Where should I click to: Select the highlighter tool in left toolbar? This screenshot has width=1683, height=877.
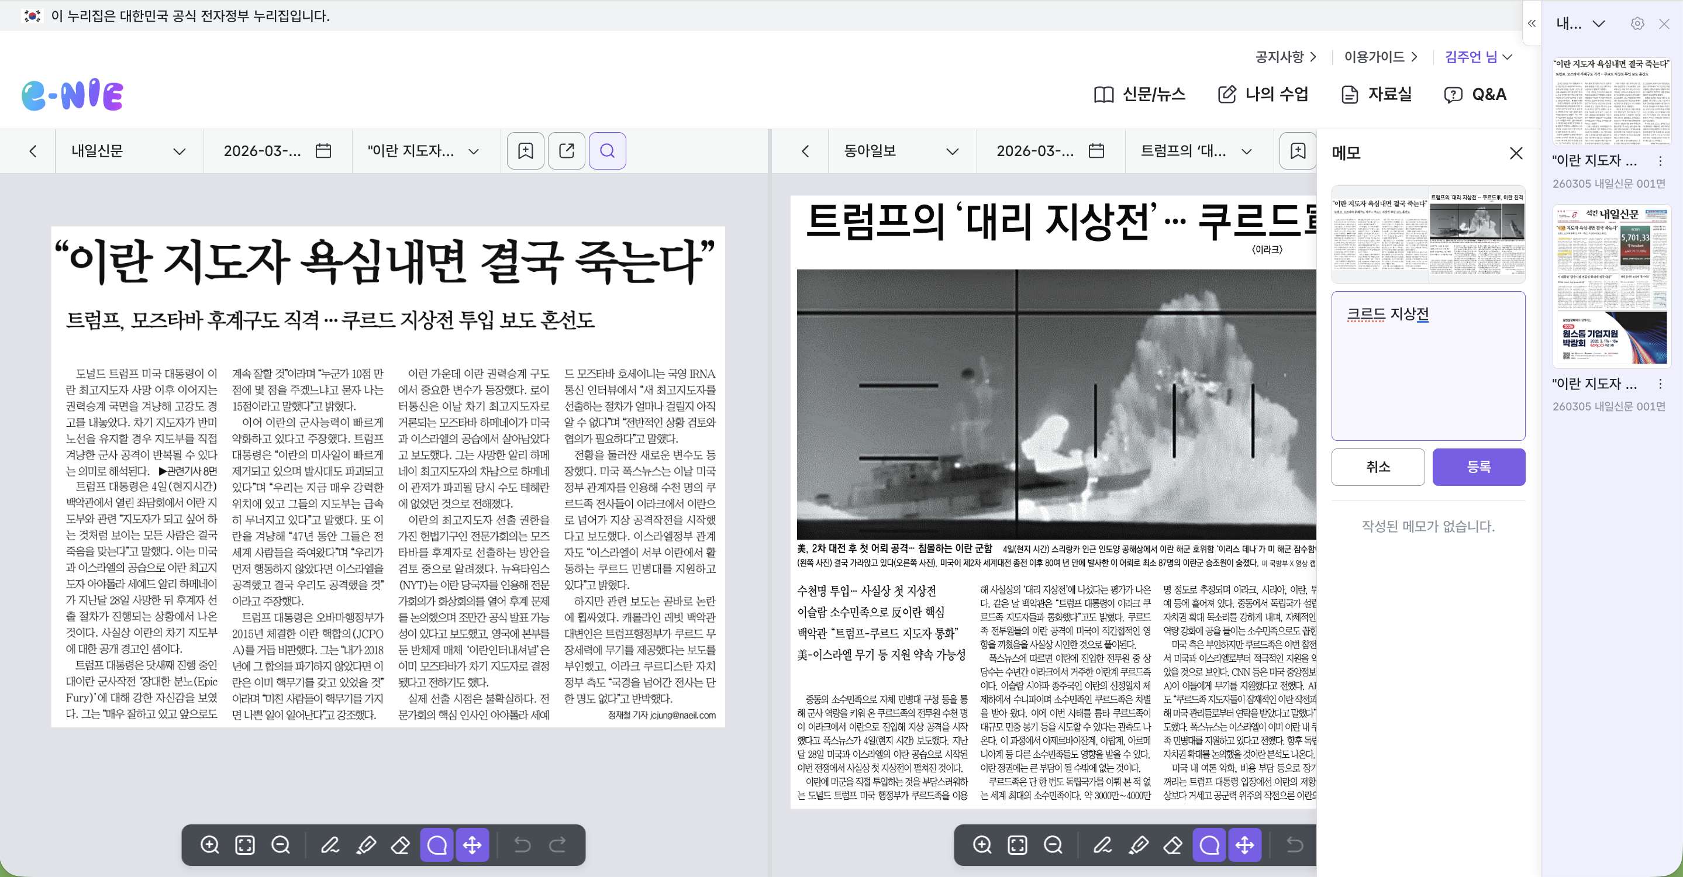coord(365,845)
